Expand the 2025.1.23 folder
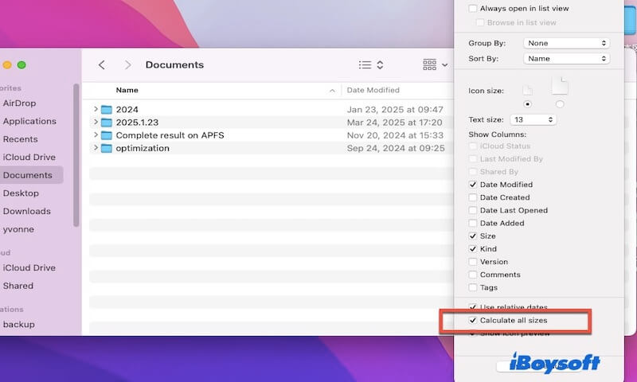The height and width of the screenshot is (382, 637). click(x=96, y=122)
